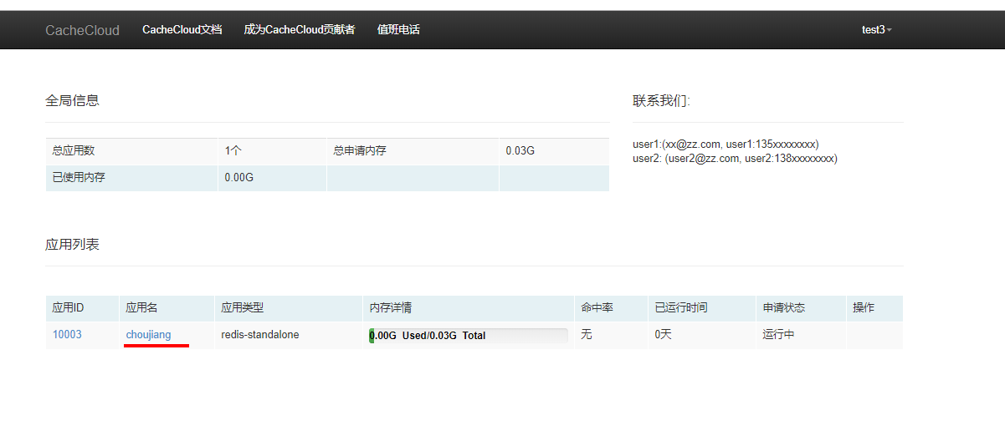
Task: Click the 无 hit-rate cell
Action: [611, 335]
